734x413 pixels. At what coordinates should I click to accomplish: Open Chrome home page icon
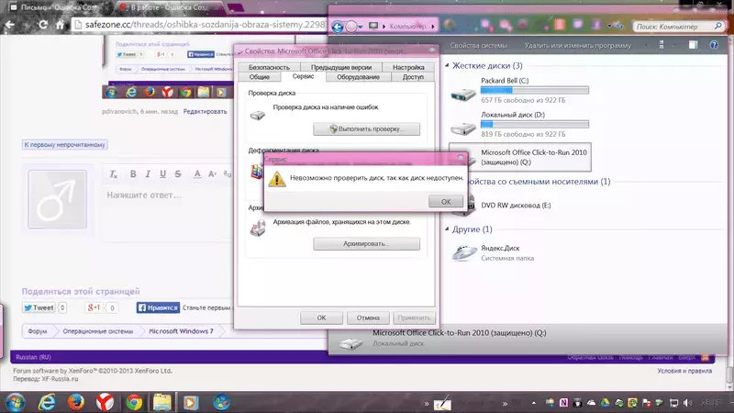point(60,25)
